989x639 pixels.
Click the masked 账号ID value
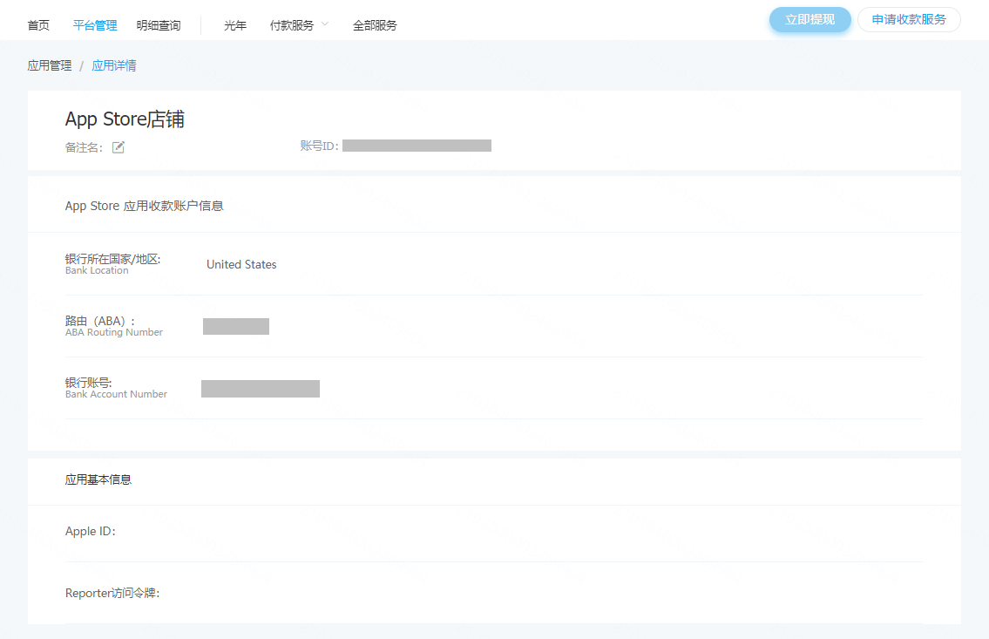pyautogui.click(x=417, y=146)
